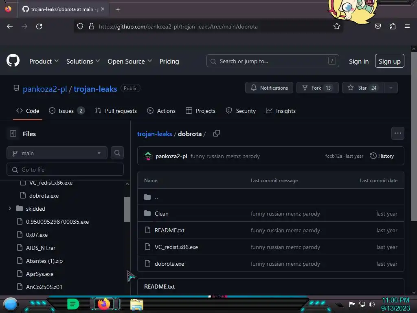The height and width of the screenshot is (313, 417).
Task: Expand the skidded folder in tree
Action: pos(10,208)
